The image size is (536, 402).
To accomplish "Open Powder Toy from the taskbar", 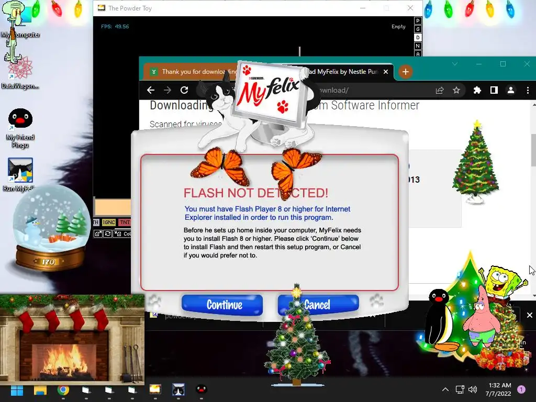I will (155, 390).
